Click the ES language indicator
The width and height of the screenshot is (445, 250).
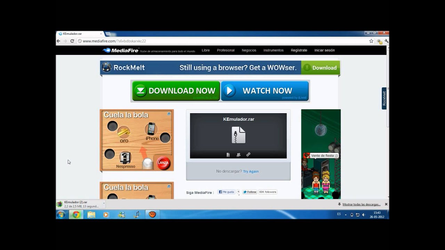coord(339,214)
